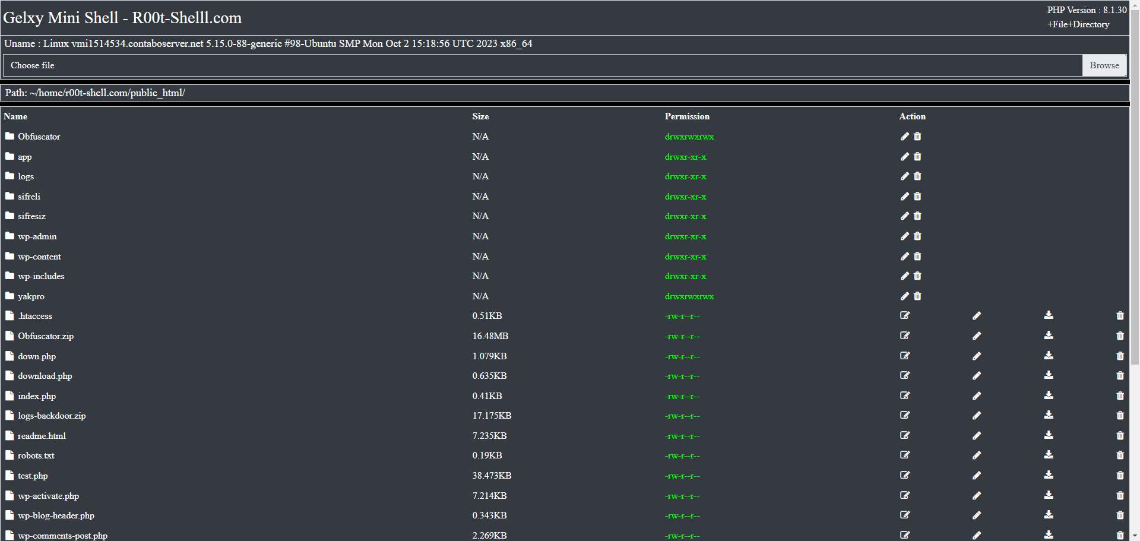Edit the .htaccess file contents
Image resolution: width=1140 pixels, height=541 pixels.
click(905, 315)
